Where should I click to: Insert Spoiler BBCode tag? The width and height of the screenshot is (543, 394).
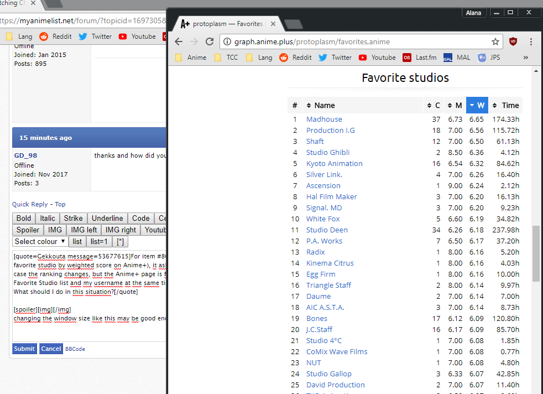coord(28,230)
